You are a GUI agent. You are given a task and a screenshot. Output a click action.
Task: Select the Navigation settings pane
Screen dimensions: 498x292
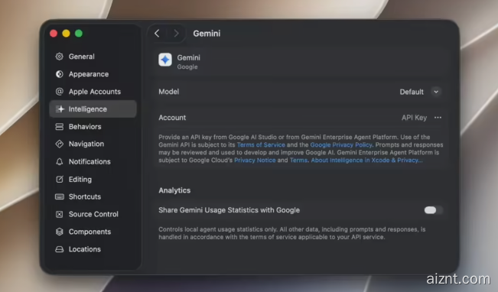tap(93, 144)
